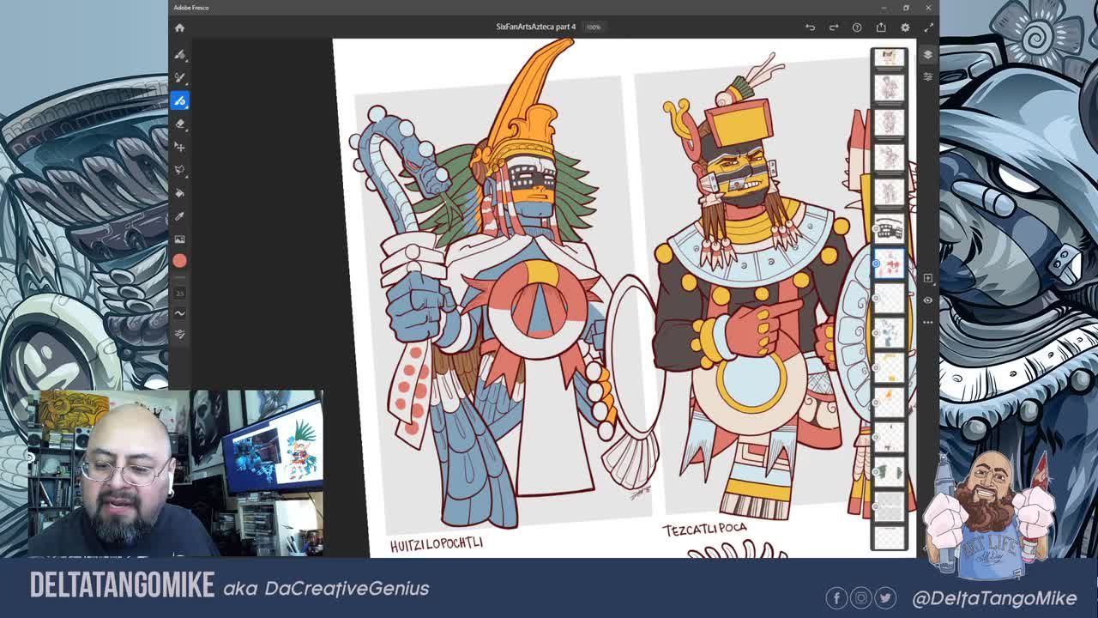1098x618 pixels.
Task: Select the blue-gray color layer thumbnail
Action: tap(889, 333)
